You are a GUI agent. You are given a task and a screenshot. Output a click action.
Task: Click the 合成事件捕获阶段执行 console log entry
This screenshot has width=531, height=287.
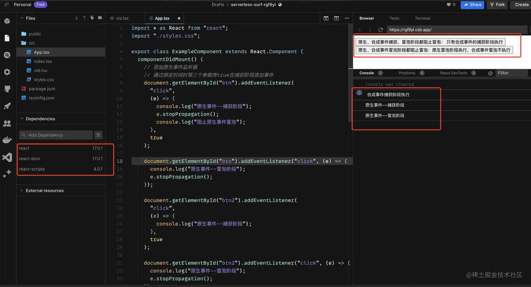point(442,94)
